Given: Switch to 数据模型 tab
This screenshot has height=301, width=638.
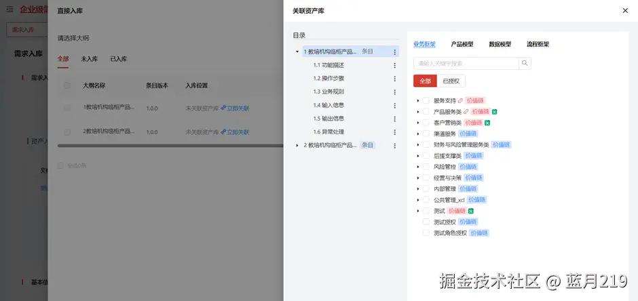Looking at the screenshot, I should (500, 44).
